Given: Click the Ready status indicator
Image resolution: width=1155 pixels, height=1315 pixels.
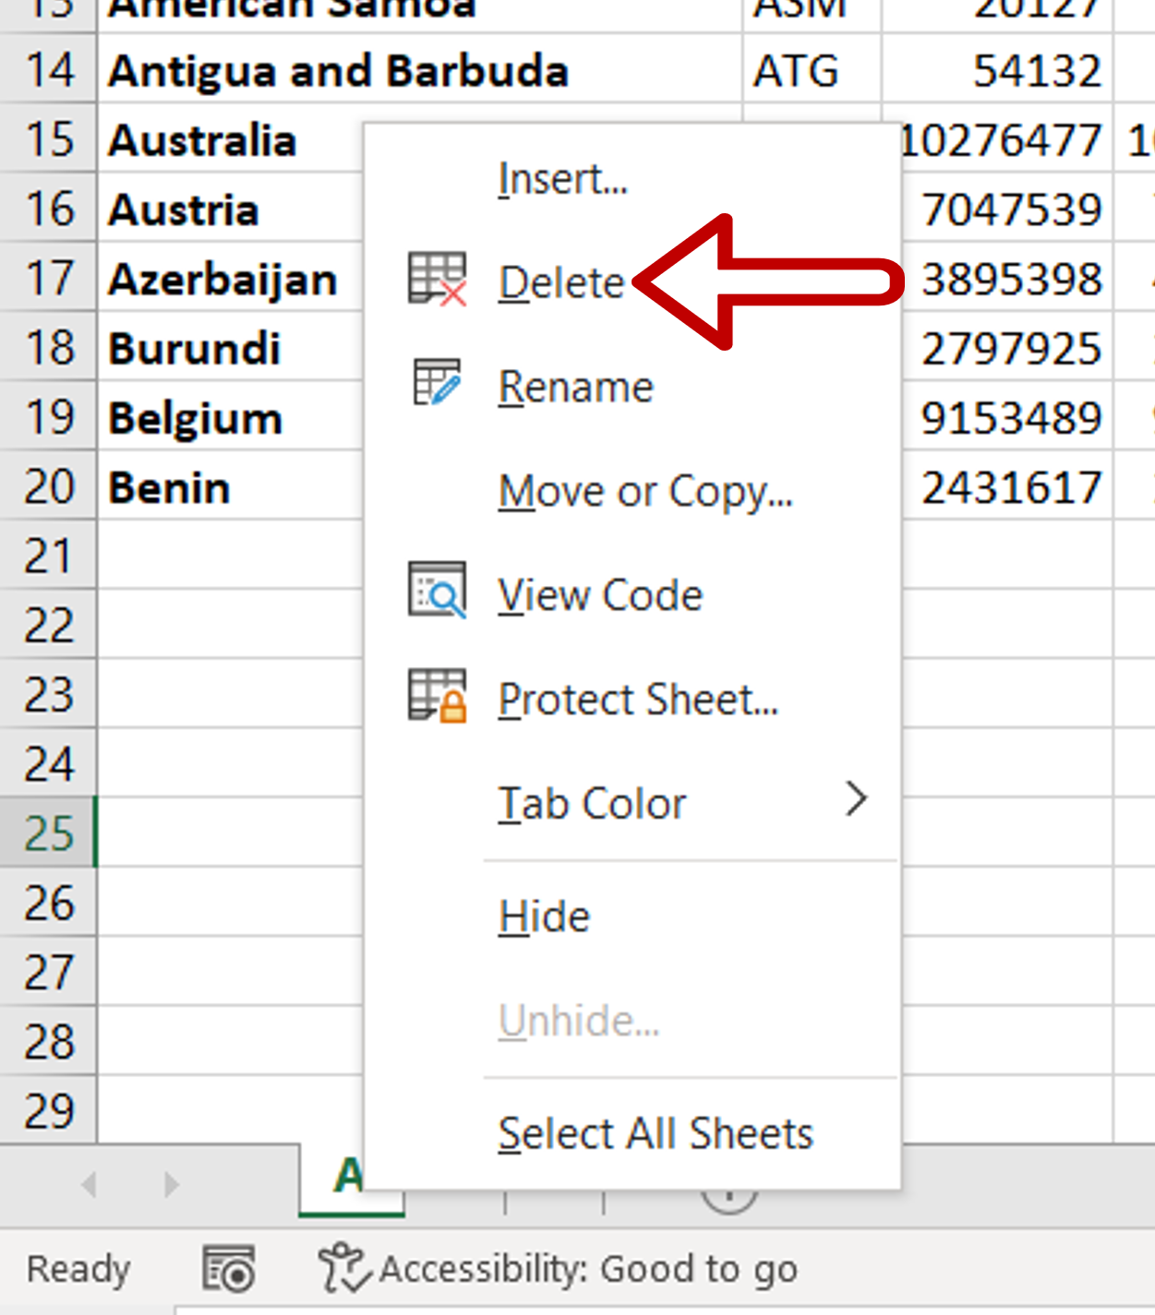Looking at the screenshot, I should click(x=78, y=1267).
